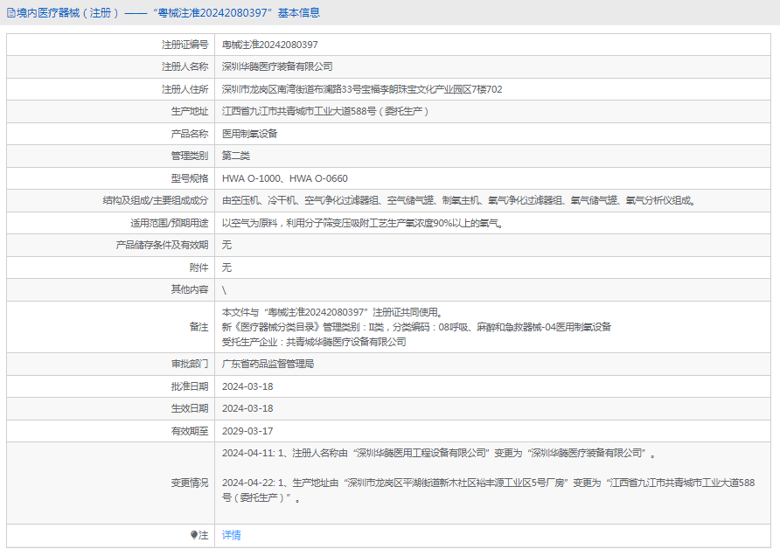Click the 备注 label
Viewport: 780px width, 556px height.
pyautogui.click(x=199, y=327)
